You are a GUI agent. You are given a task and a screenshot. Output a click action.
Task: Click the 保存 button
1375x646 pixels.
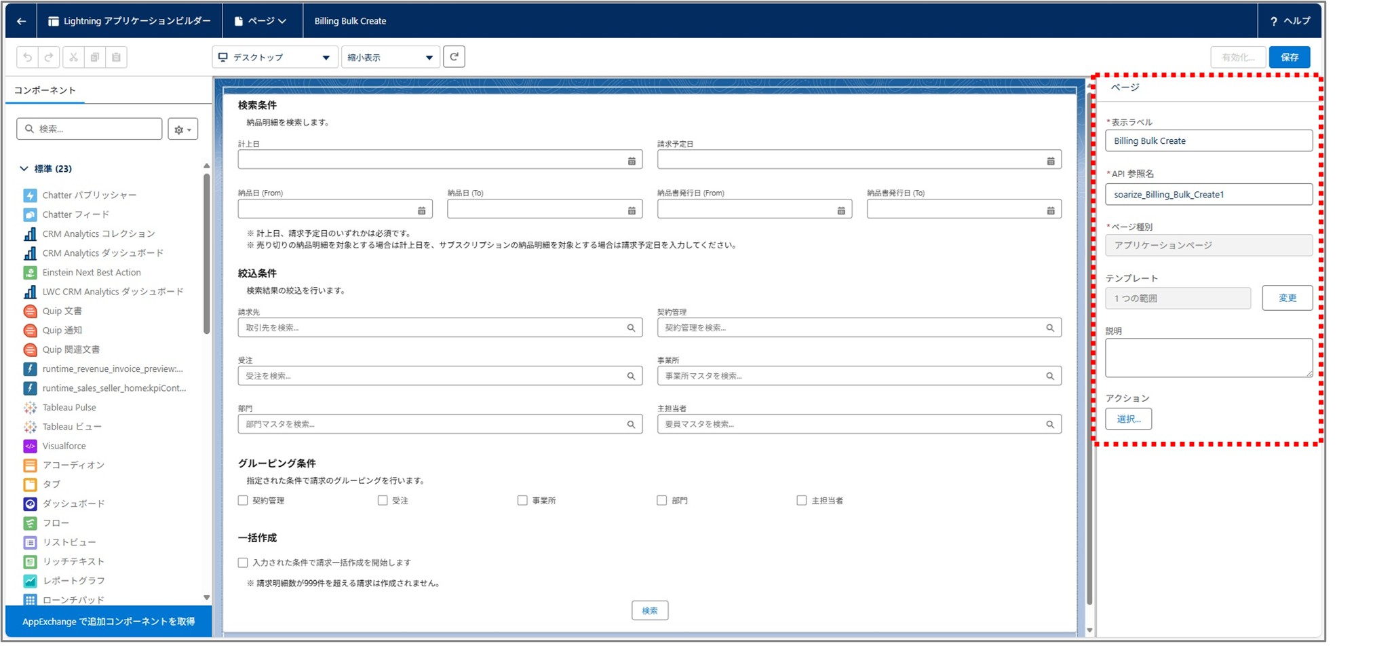[1289, 58]
